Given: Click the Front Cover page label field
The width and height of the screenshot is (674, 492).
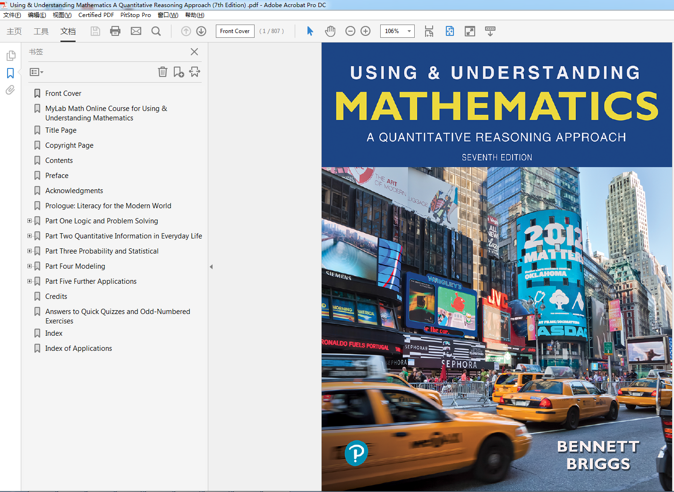Looking at the screenshot, I should click(235, 31).
